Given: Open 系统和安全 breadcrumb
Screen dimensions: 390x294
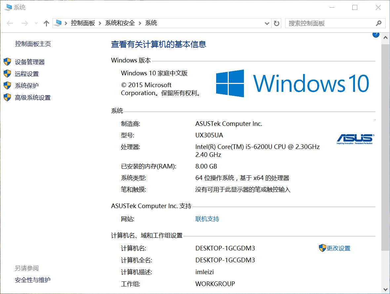Looking at the screenshot, I should [120, 23].
